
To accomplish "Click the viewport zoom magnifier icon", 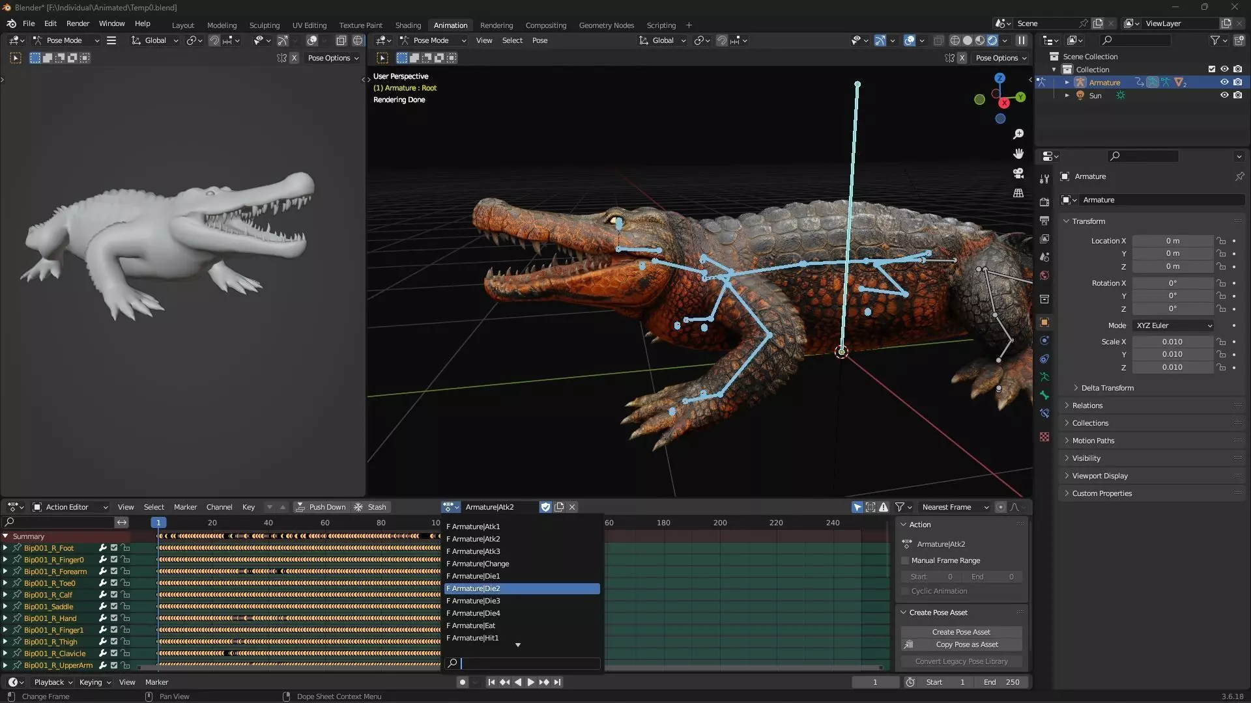I will (x=1018, y=134).
